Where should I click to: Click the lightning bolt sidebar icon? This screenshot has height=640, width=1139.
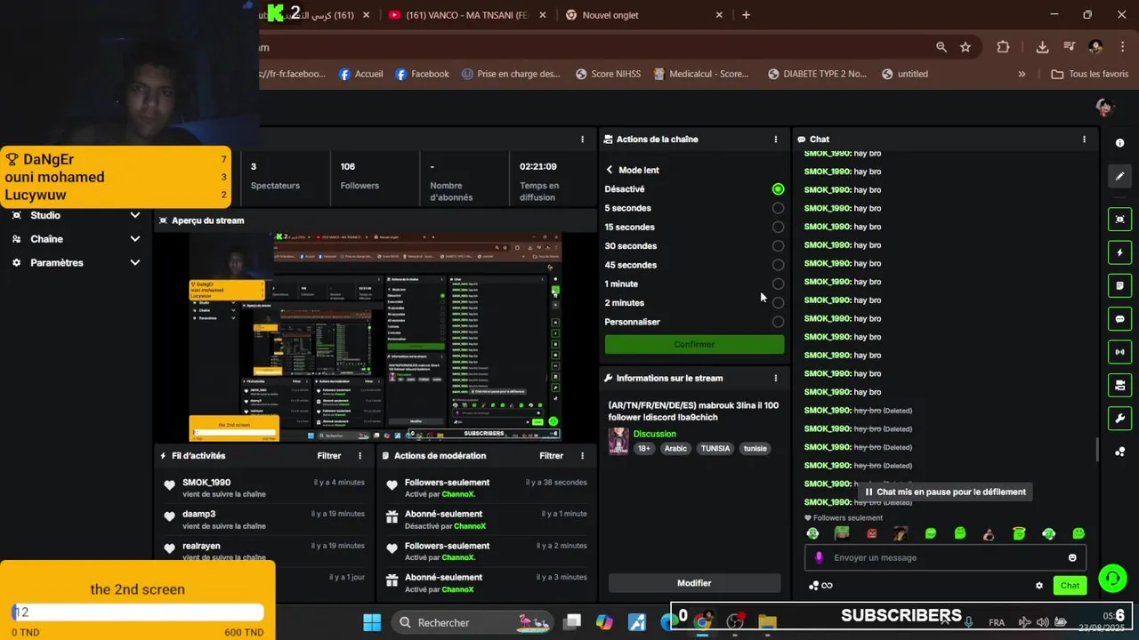point(1119,252)
